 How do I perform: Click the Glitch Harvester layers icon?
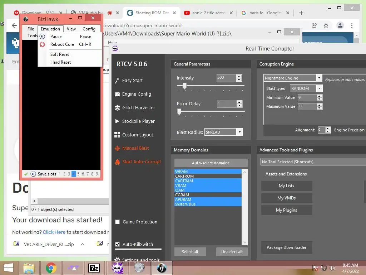click(x=117, y=107)
